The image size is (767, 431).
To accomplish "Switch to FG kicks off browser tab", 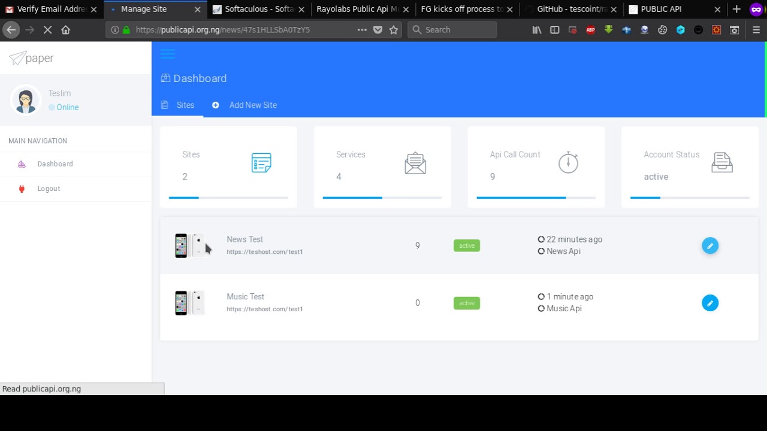I will click(x=467, y=9).
